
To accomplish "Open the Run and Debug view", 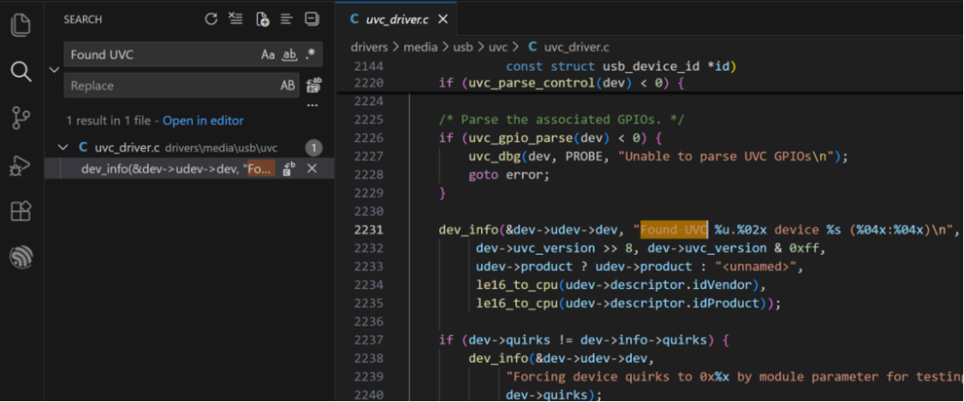I will point(21,165).
